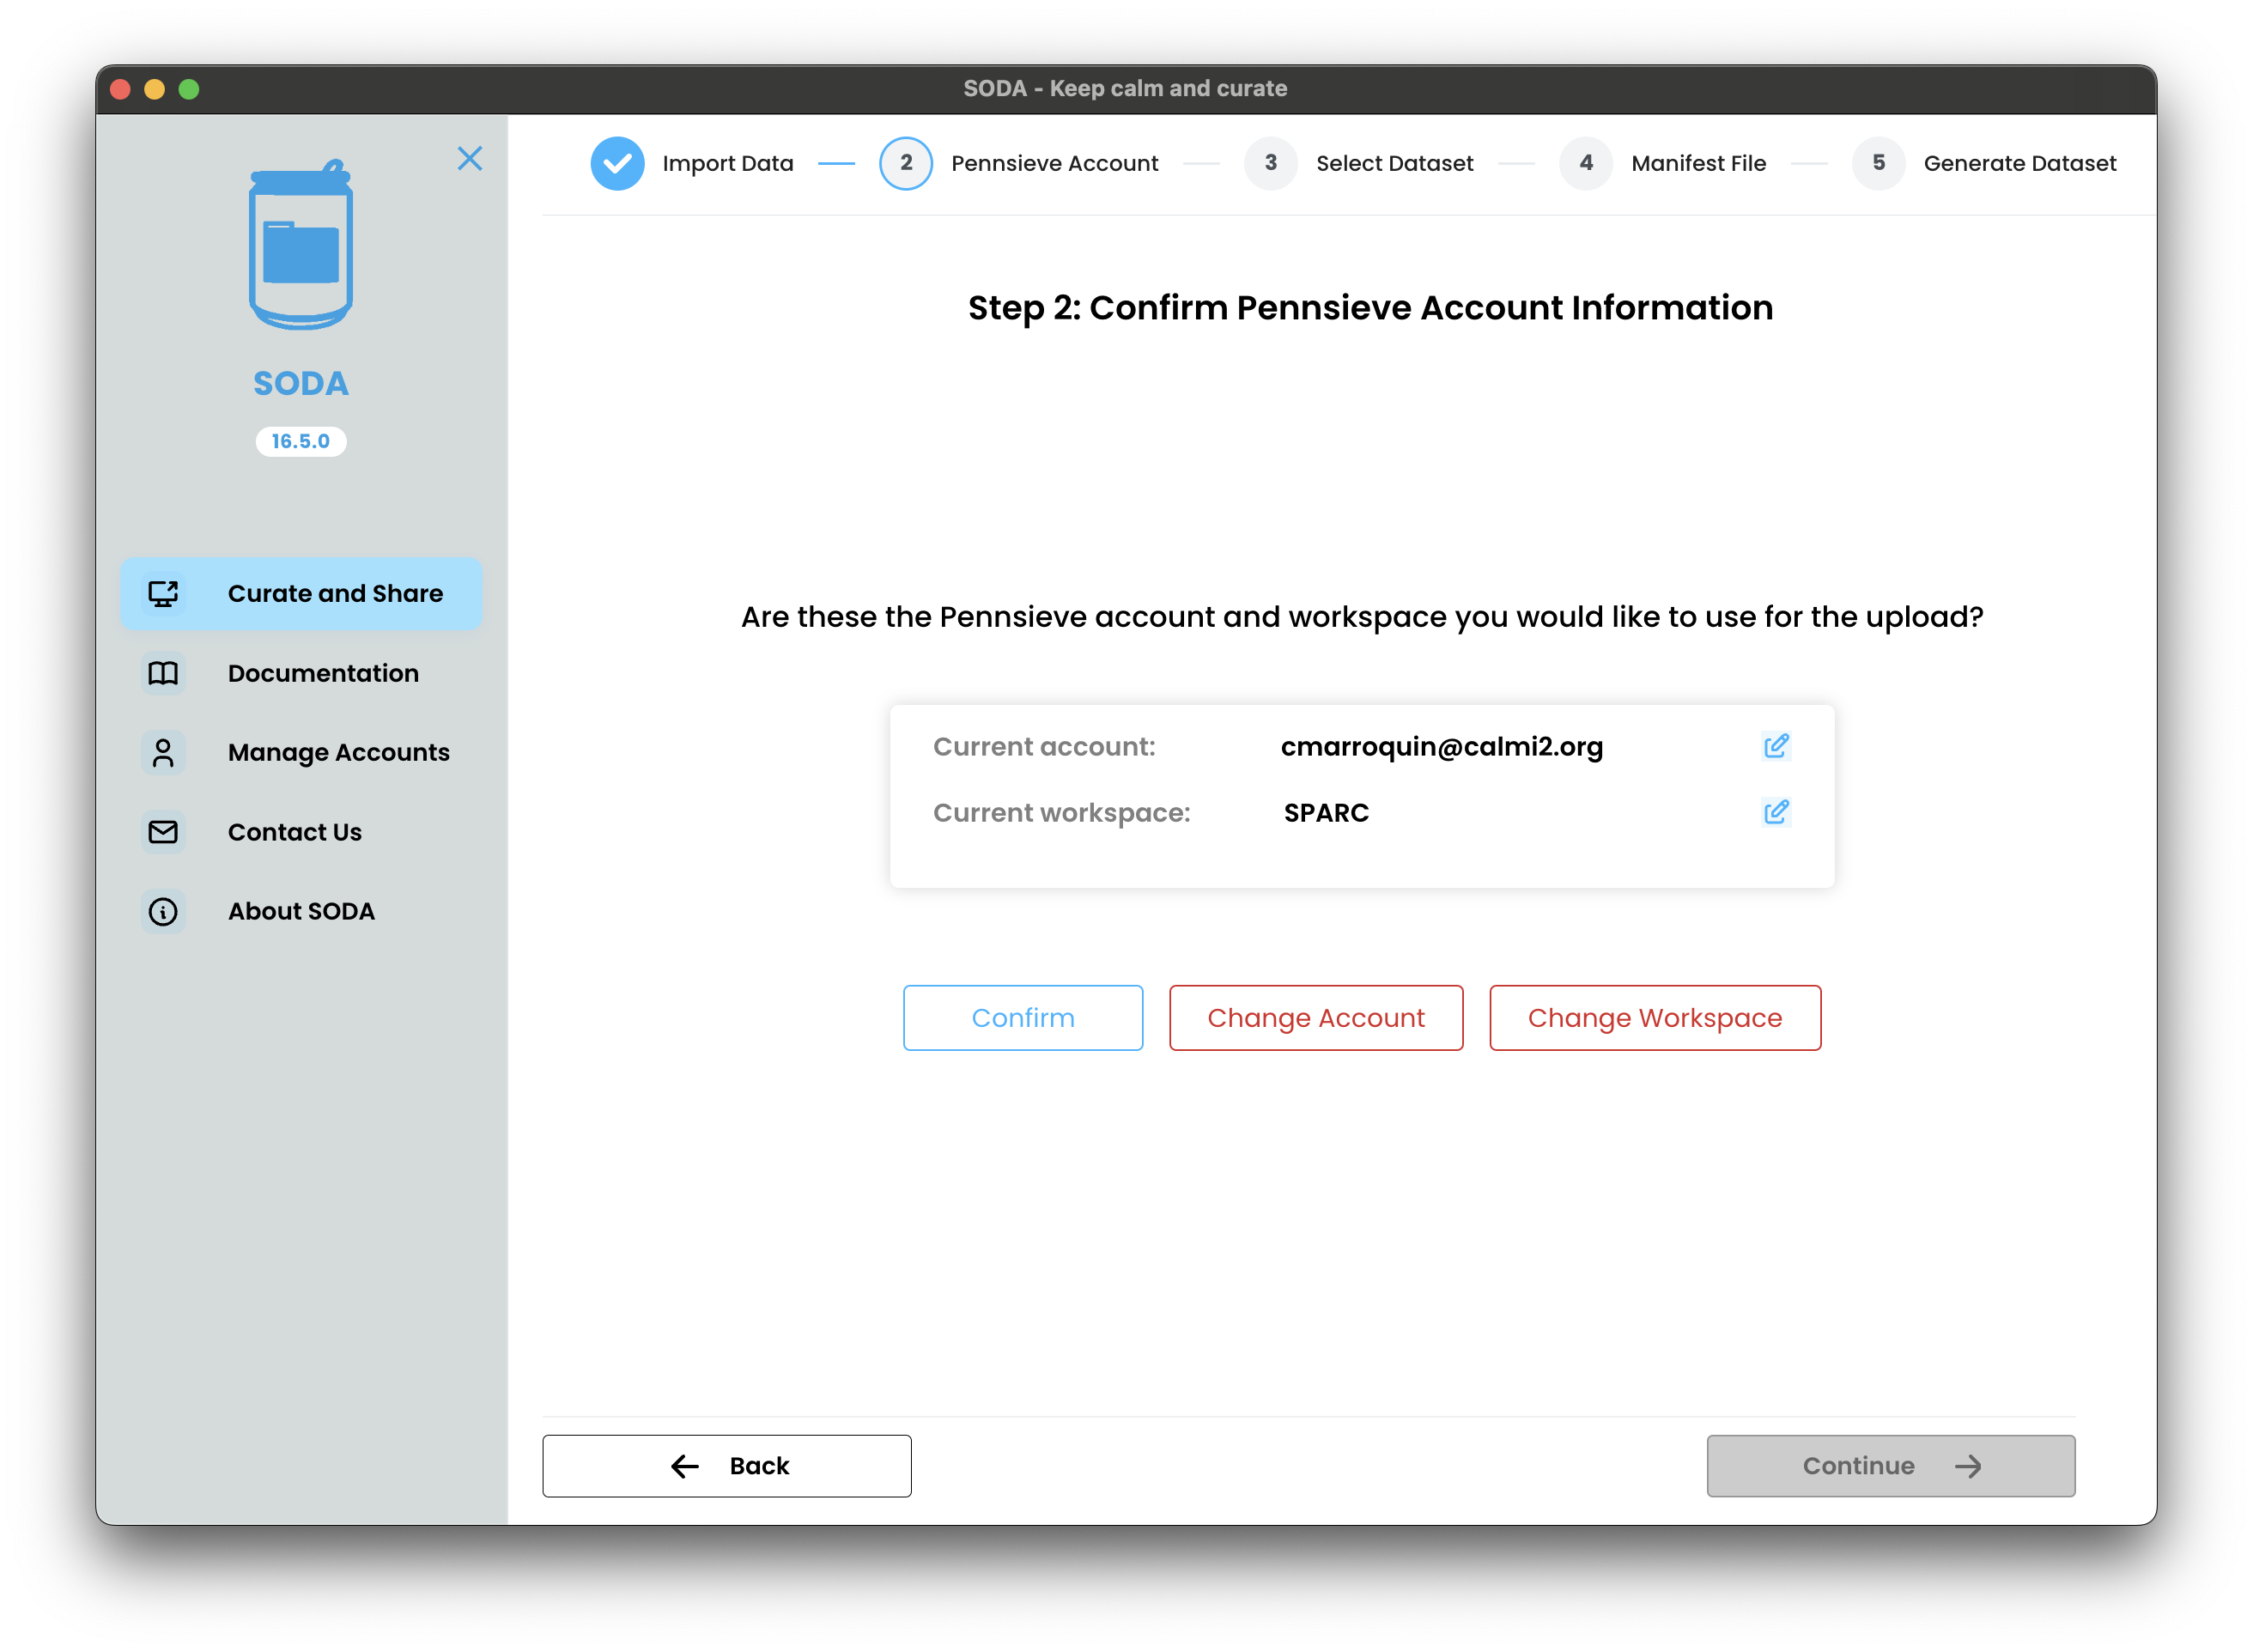Image resolution: width=2253 pixels, height=1652 pixels.
Task: Click the Import Data checkmark step
Action: click(x=617, y=163)
